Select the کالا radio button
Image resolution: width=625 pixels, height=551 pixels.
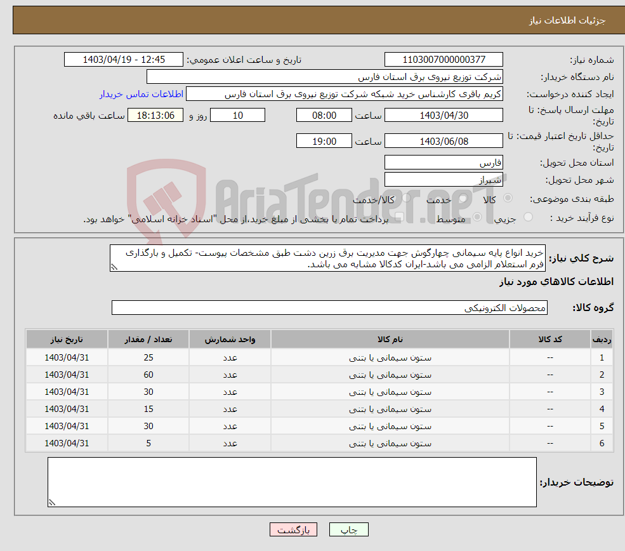click(x=508, y=198)
